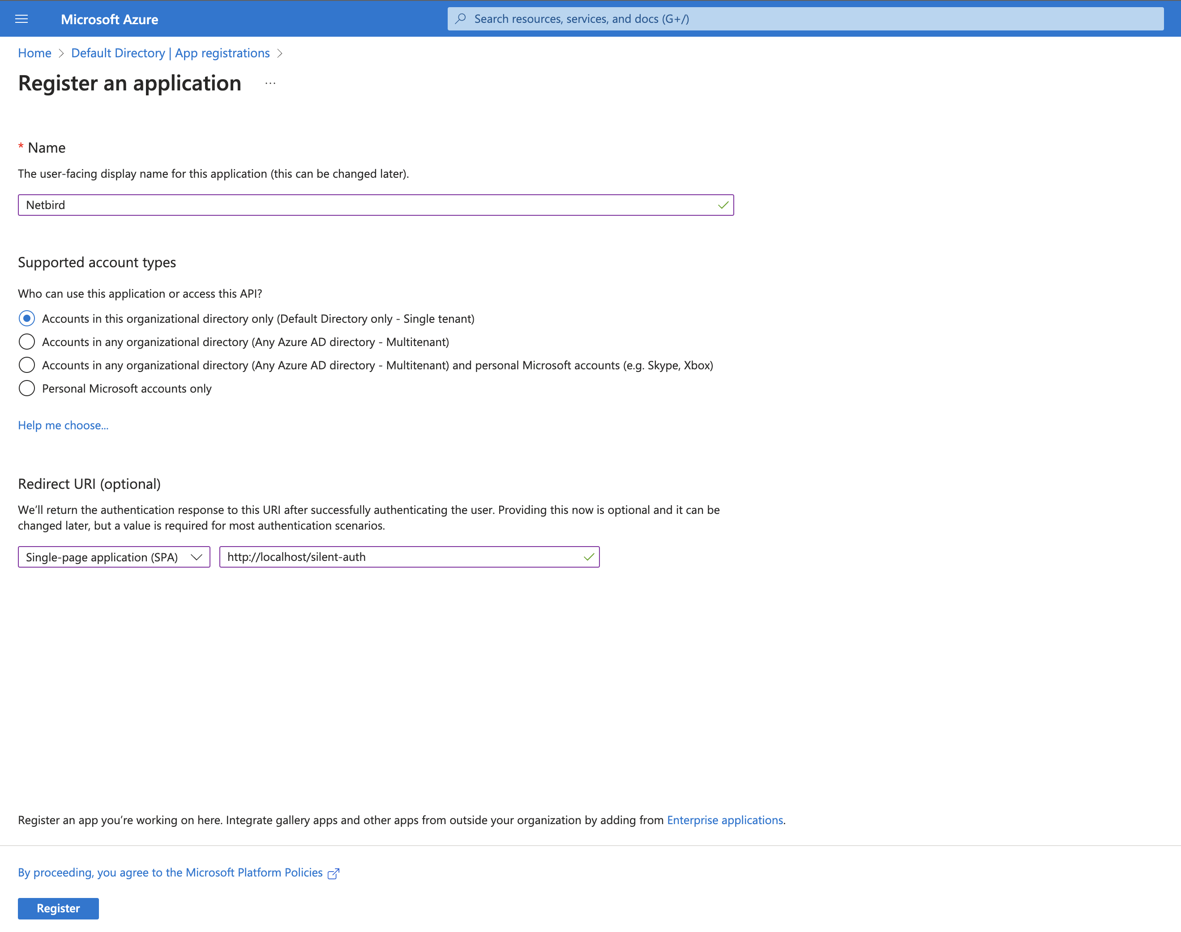
Task: Open the Azure portal hamburger menu
Action: [21, 18]
